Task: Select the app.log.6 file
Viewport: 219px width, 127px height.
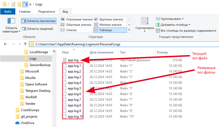Action: click(74, 94)
